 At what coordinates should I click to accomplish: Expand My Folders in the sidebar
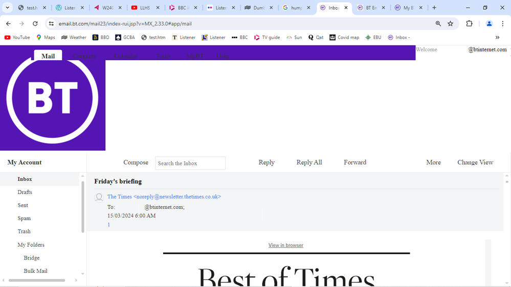[x=31, y=245]
